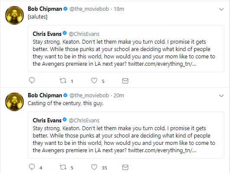
Task: Open @ChrisEvans handle in second quoted tweet
Action: tap(84, 121)
